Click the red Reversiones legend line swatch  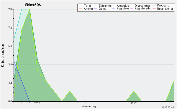point(154,9)
